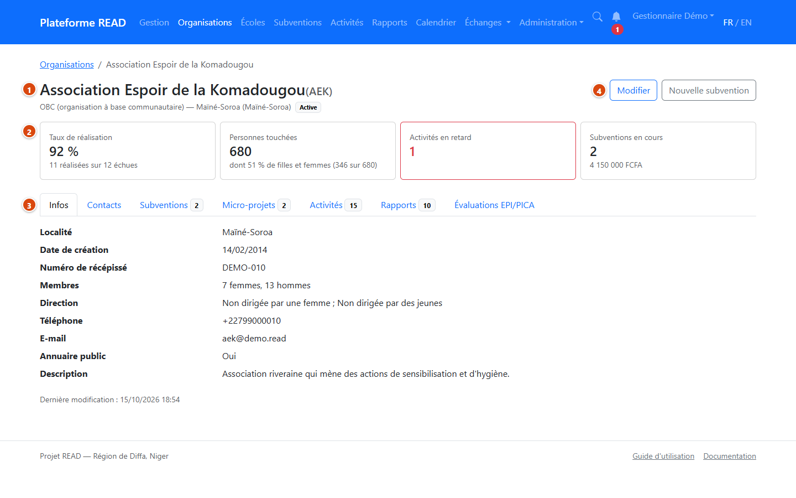Switch to the Activités tab
The width and height of the screenshot is (796, 498).
pyautogui.click(x=336, y=205)
